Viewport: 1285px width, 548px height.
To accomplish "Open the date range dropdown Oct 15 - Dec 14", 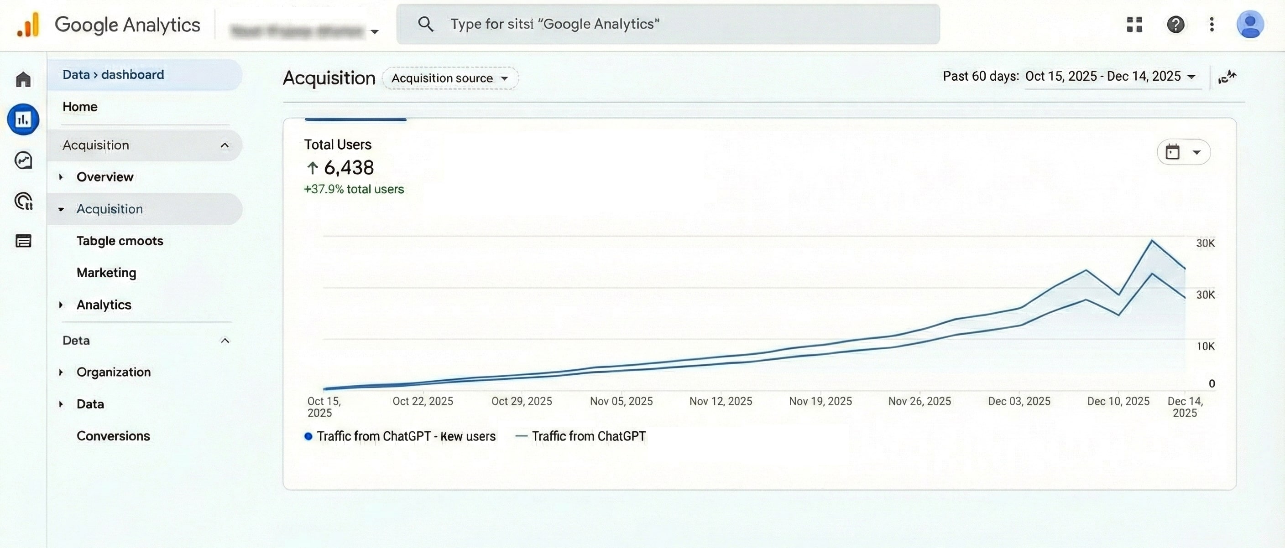I will click(1110, 77).
